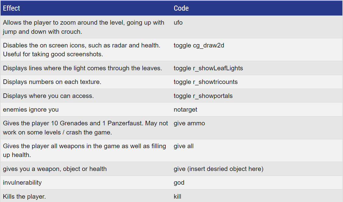This screenshot has width=343, height=202.
Task: Click the Effect column header
Action: click(12, 8)
